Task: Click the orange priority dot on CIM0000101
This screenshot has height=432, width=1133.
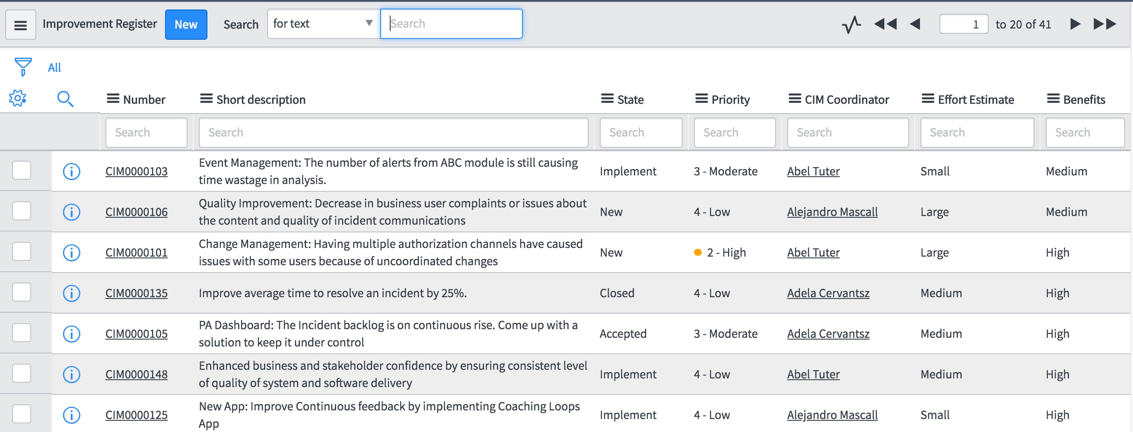Action: click(698, 253)
